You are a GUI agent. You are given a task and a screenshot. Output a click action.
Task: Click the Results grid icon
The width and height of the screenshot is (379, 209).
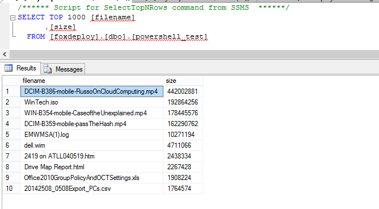coord(9,68)
